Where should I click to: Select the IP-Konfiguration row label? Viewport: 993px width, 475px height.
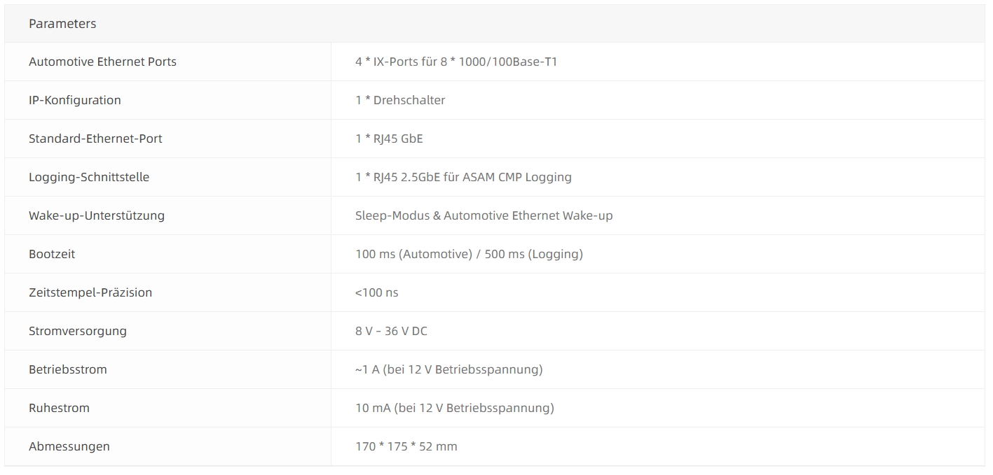75,100
